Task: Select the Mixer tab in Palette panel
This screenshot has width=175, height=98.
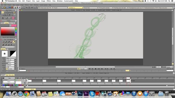Action: click(10, 23)
